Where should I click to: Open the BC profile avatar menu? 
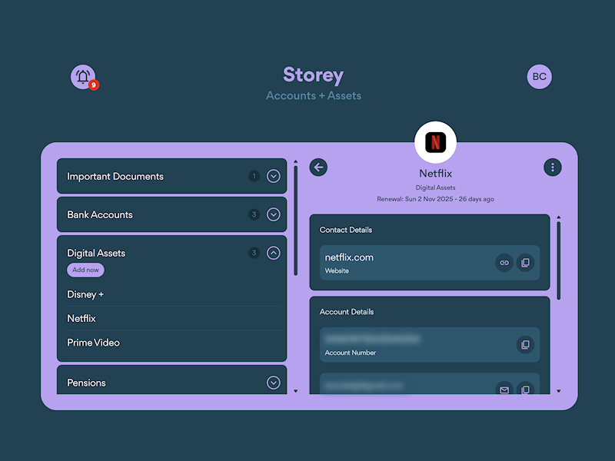pos(539,76)
